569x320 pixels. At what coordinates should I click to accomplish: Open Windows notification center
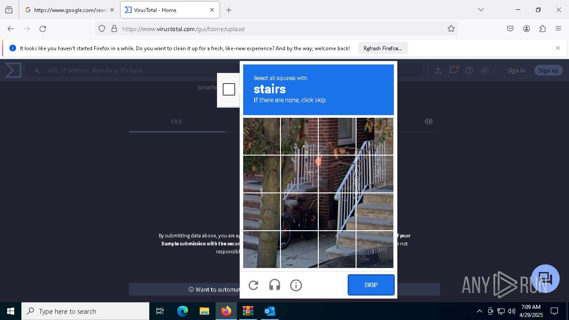click(554, 311)
